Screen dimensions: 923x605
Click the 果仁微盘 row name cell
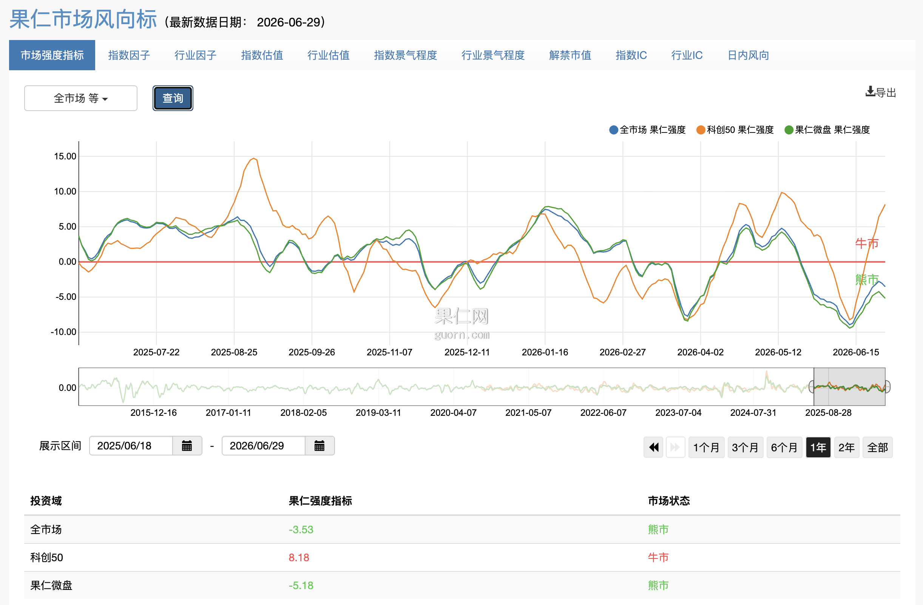click(51, 585)
